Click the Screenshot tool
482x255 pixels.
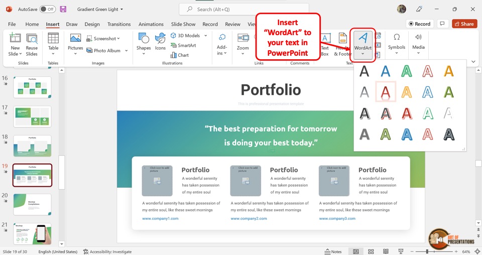103,39
